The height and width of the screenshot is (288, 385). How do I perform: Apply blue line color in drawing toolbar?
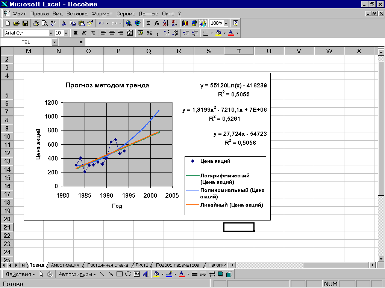(x=169, y=274)
